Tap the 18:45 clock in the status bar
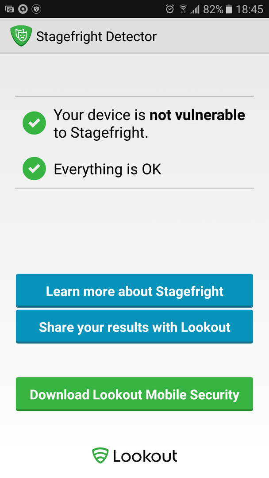The width and height of the screenshot is (269, 478). coord(249,9)
